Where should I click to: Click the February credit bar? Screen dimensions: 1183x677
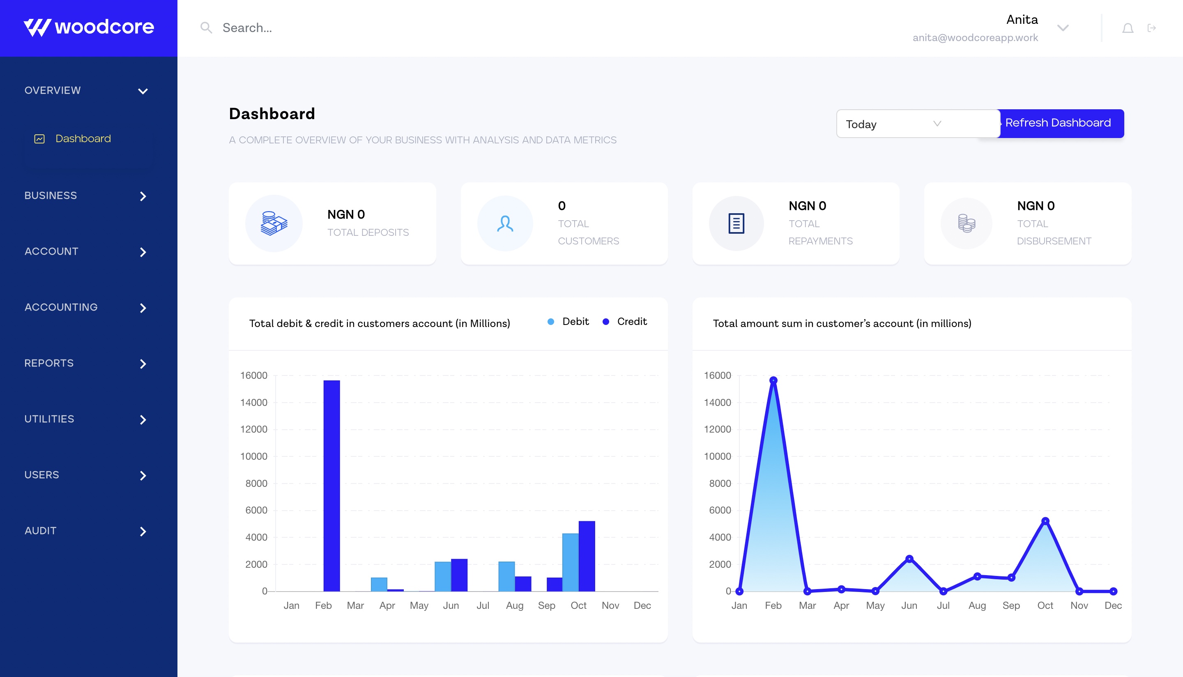point(331,486)
